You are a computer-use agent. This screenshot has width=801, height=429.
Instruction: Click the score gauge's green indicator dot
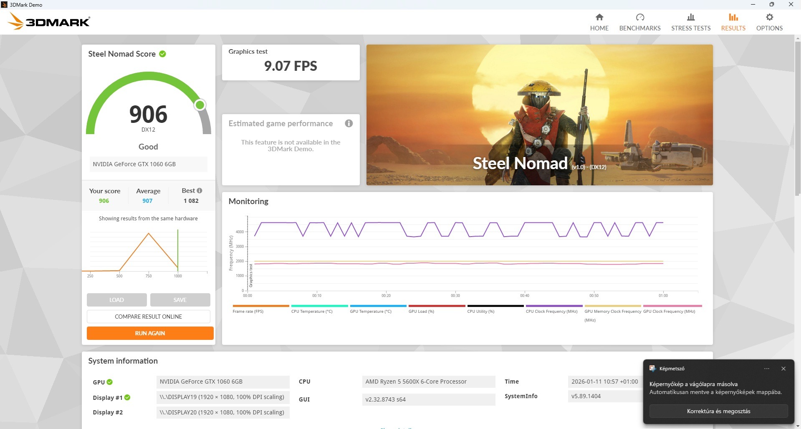click(200, 105)
